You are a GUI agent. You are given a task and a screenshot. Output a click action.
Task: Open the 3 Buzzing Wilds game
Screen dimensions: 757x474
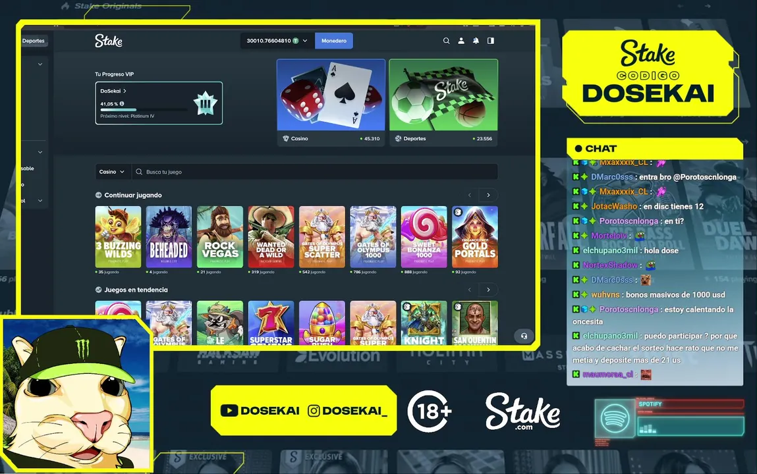click(x=119, y=237)
